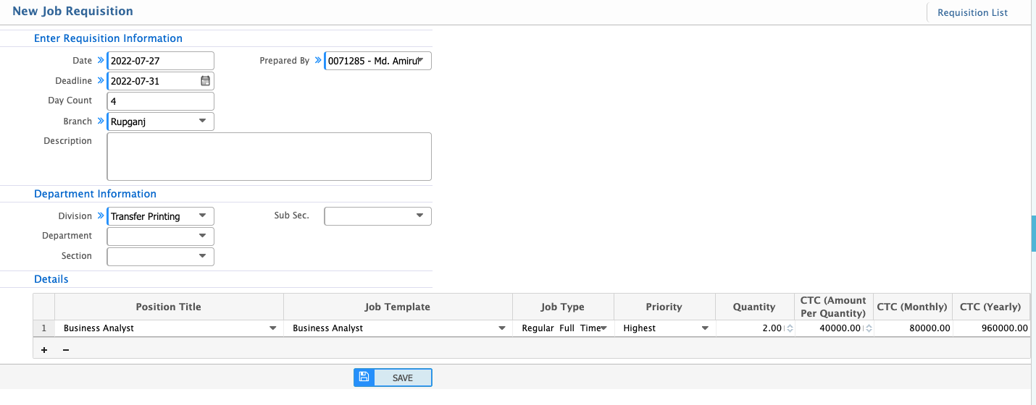Click the Date input field
This screenshot has width=1036, height=405.
[160, 61]
